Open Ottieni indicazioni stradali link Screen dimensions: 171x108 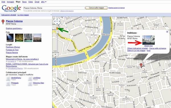click(x=138, y=48)
